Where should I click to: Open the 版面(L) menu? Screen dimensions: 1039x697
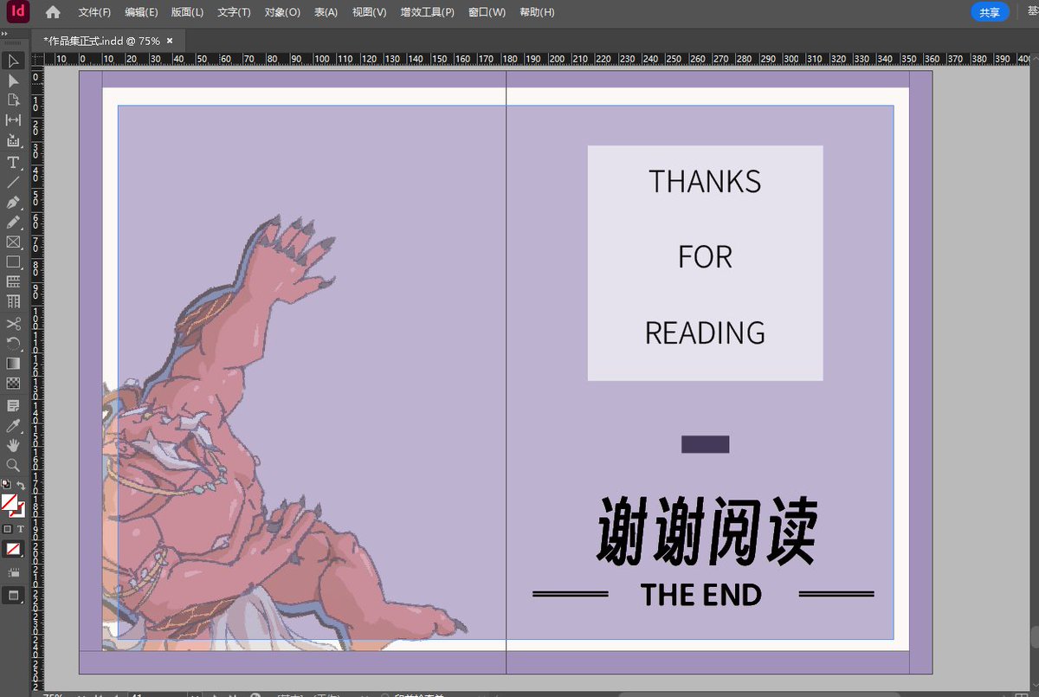[187, 12]
